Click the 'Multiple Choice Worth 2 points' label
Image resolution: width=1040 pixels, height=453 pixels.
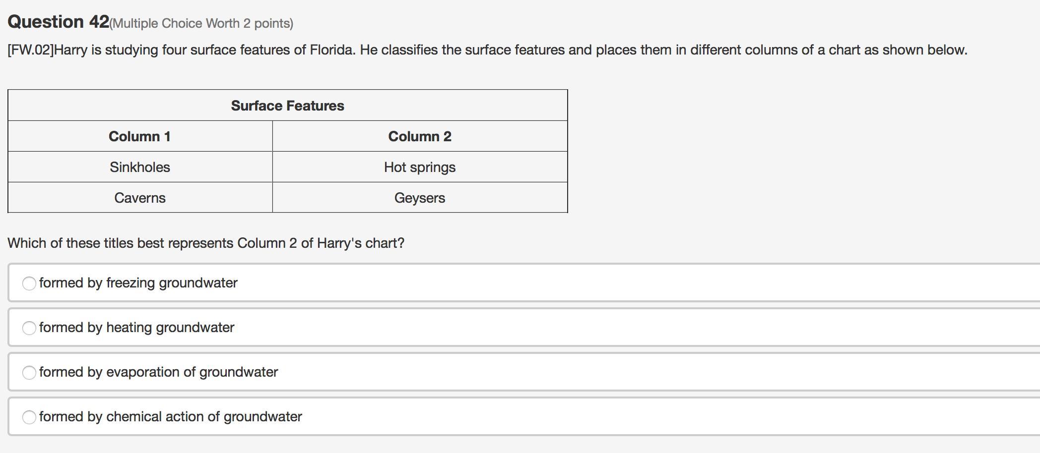(201, 23)
